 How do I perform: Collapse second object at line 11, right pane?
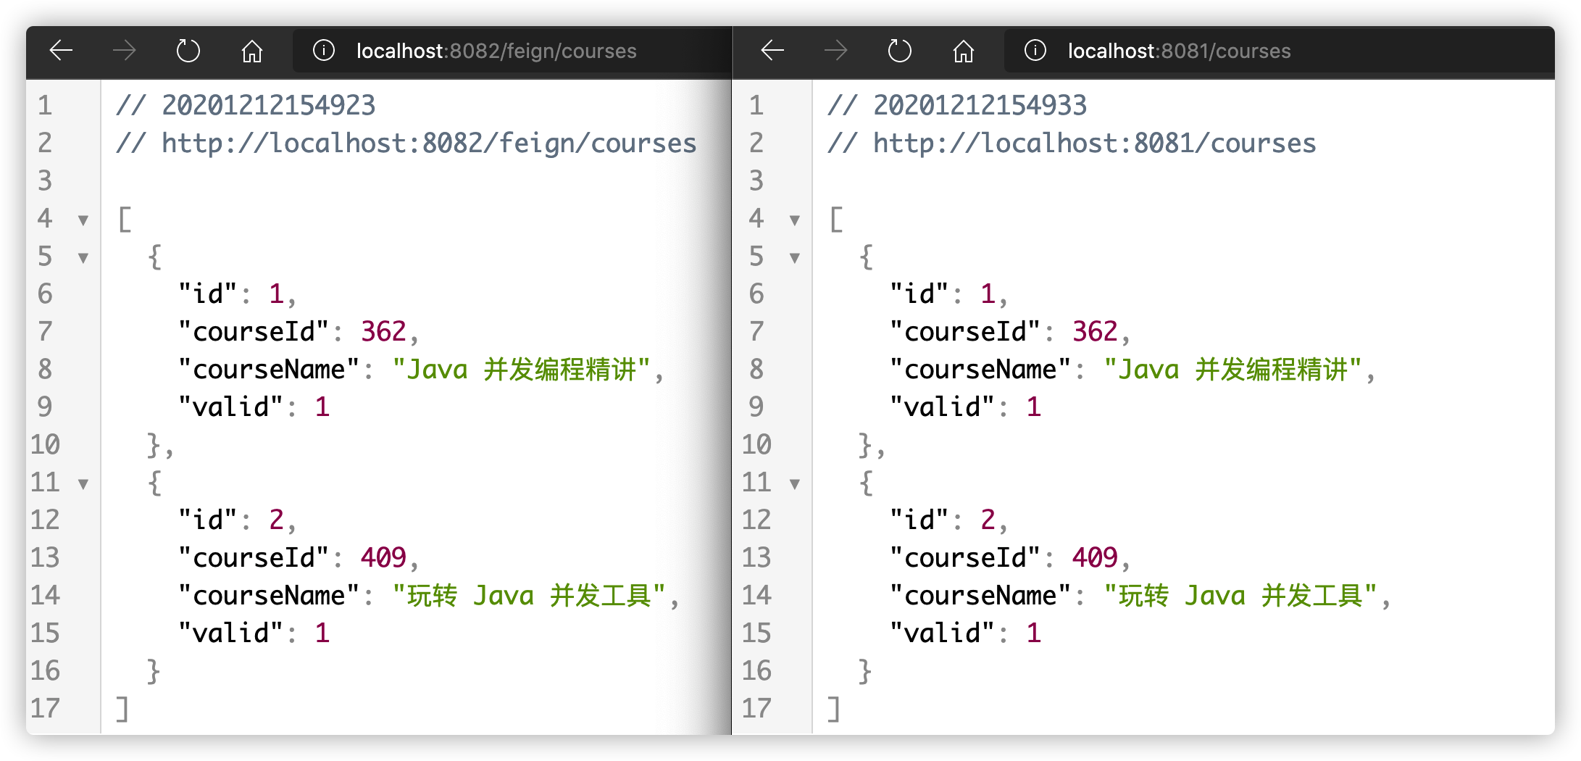[795, 484]
